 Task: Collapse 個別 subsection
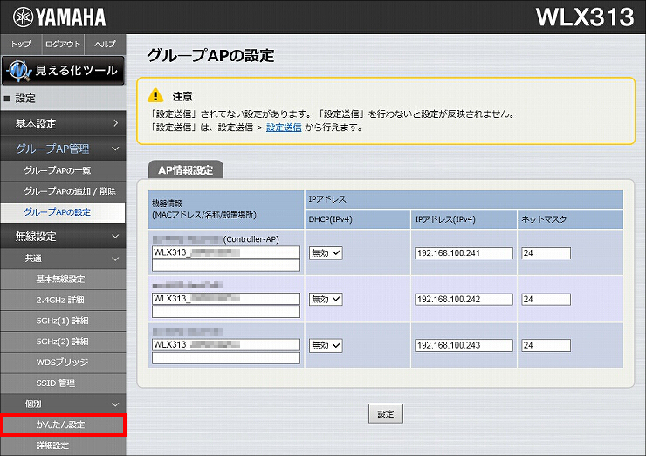click(63, 404)
